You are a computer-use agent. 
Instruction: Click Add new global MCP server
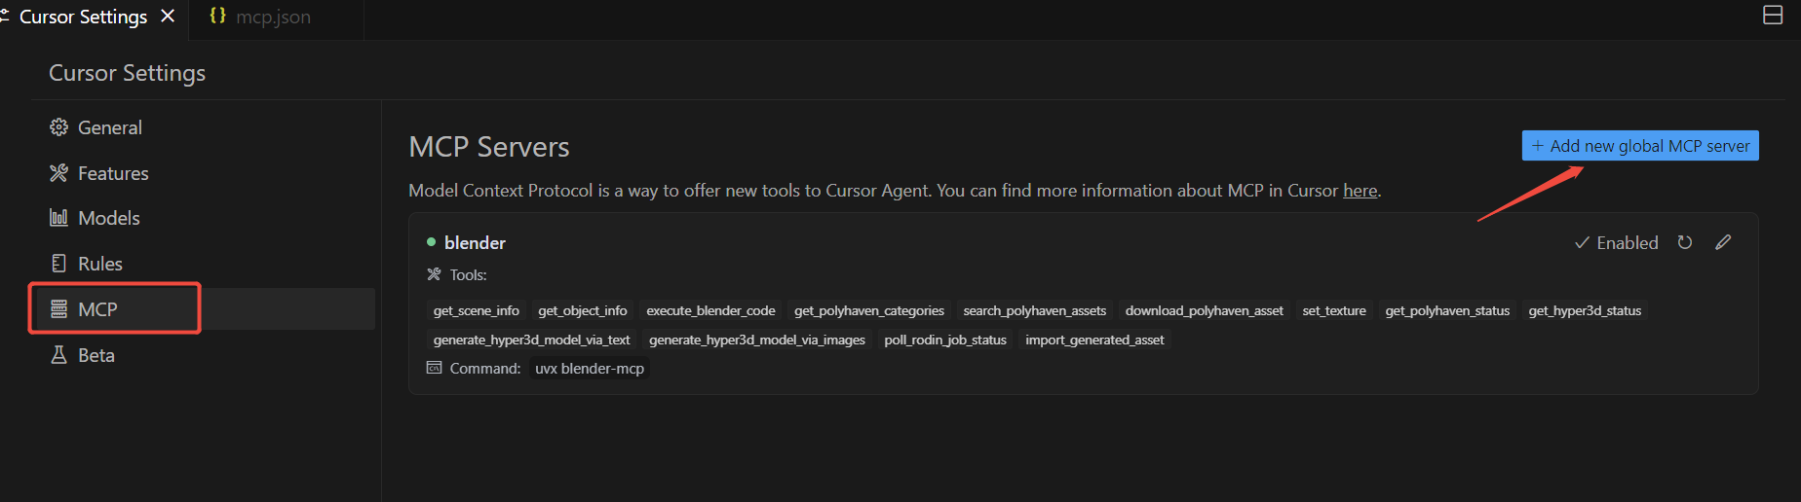click(1640, 146)
